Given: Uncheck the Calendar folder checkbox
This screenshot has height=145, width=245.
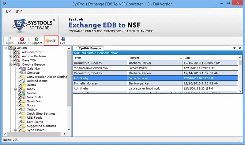Looking at the screenshot, I should [x=20, y=68].
